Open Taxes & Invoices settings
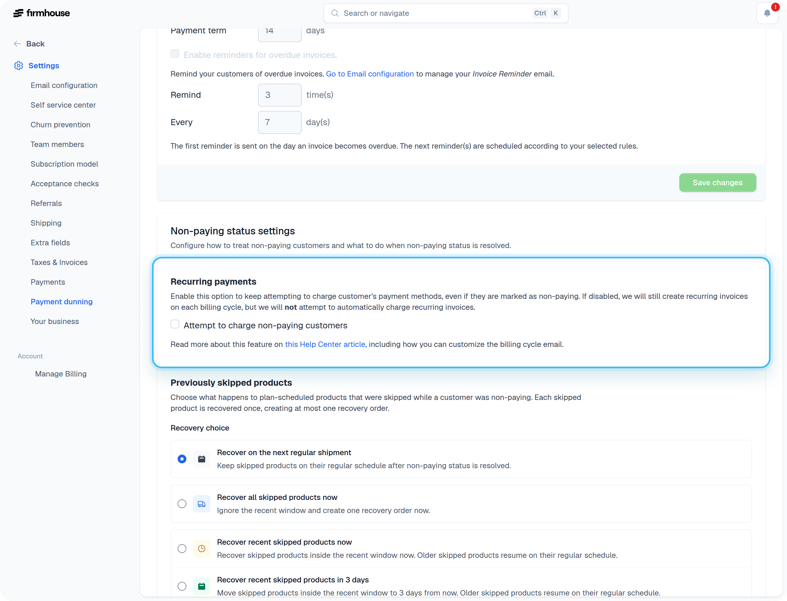Screen dimensions: 787x601 coord(59,262)
